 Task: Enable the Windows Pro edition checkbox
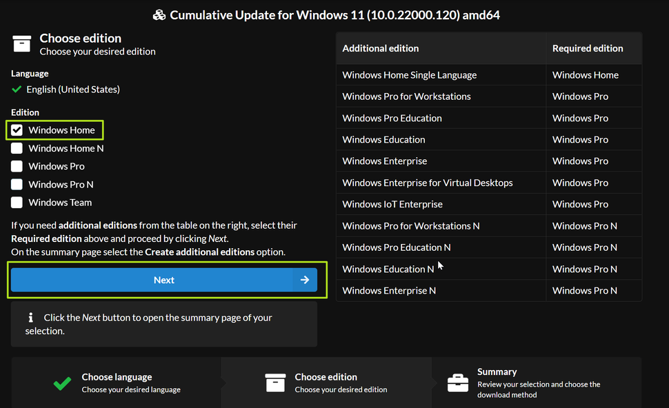tap(16, 166)
